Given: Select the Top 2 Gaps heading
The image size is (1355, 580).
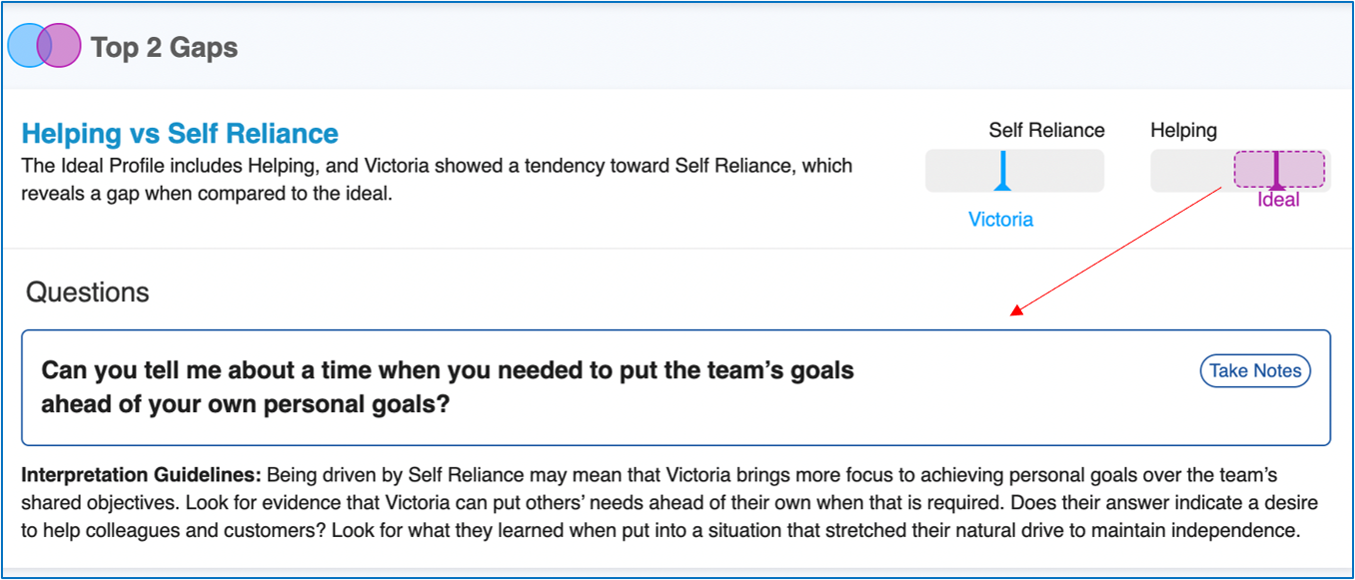Looking at the screenshot, I should tap(164, 47).
